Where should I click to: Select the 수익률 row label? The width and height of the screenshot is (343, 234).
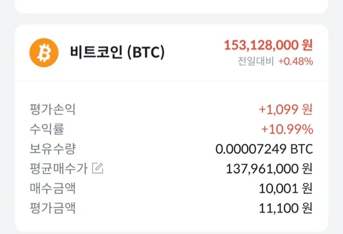point(47,129)
